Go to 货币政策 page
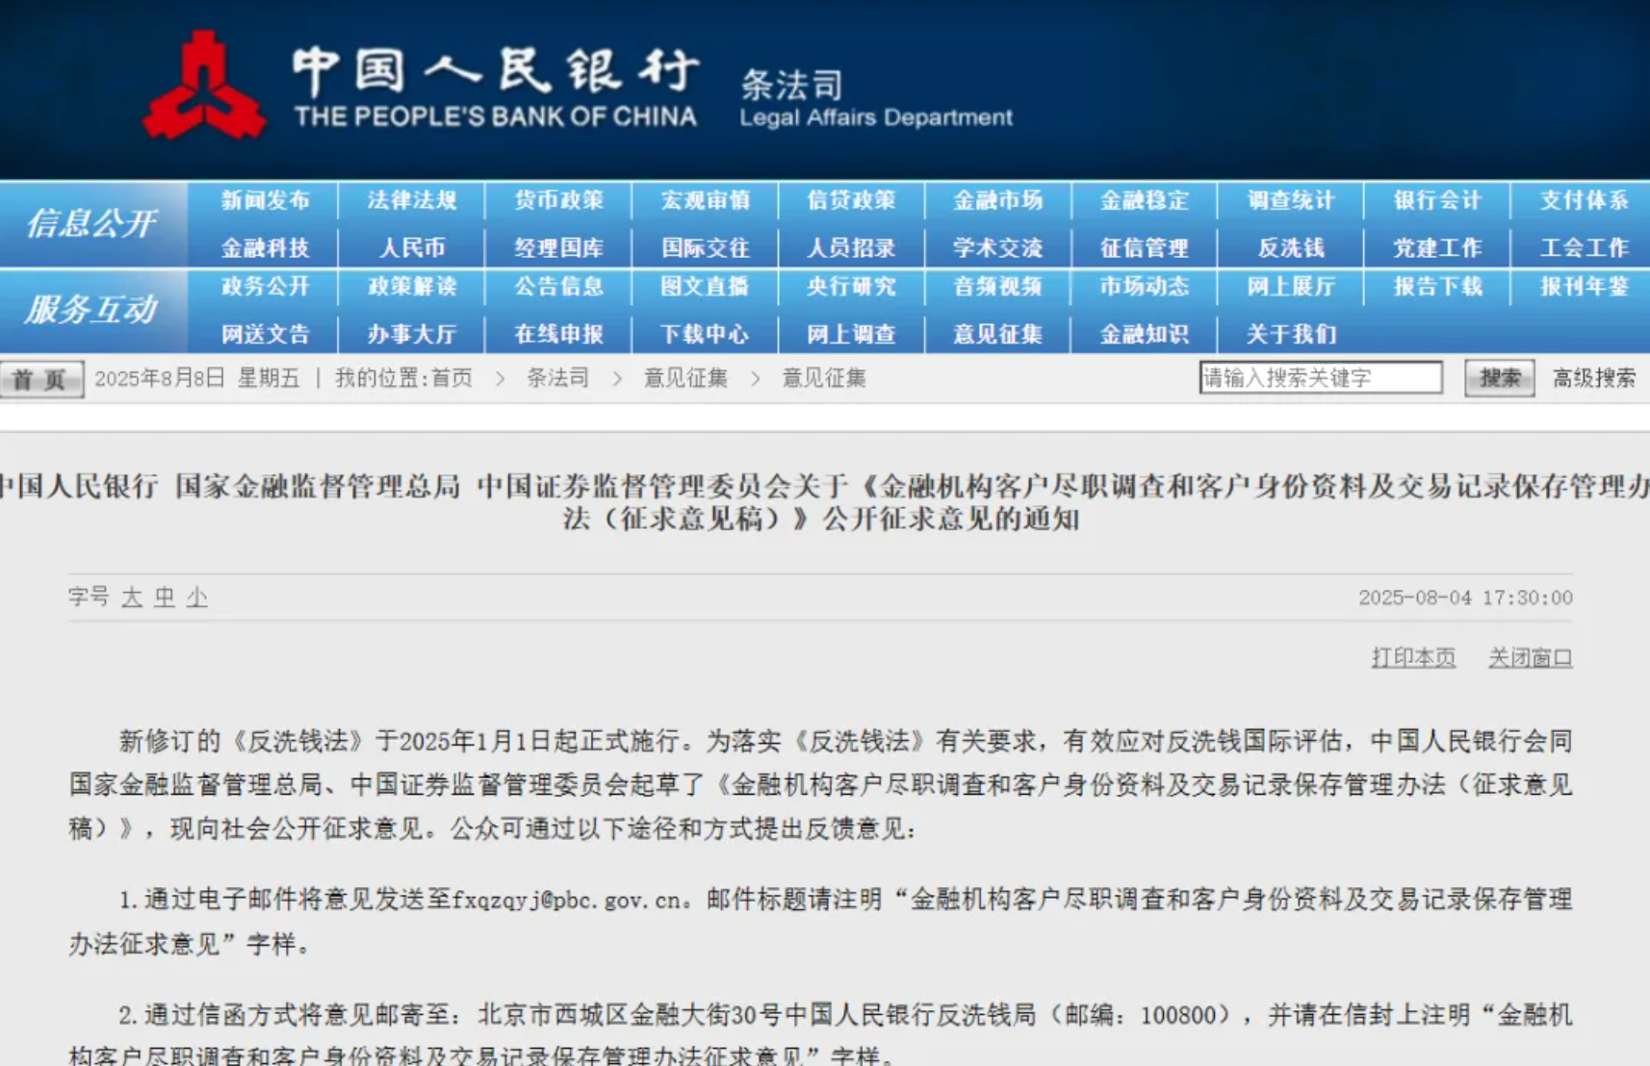The width and height of the screenshot is (1650, 1066). (558, 200)
